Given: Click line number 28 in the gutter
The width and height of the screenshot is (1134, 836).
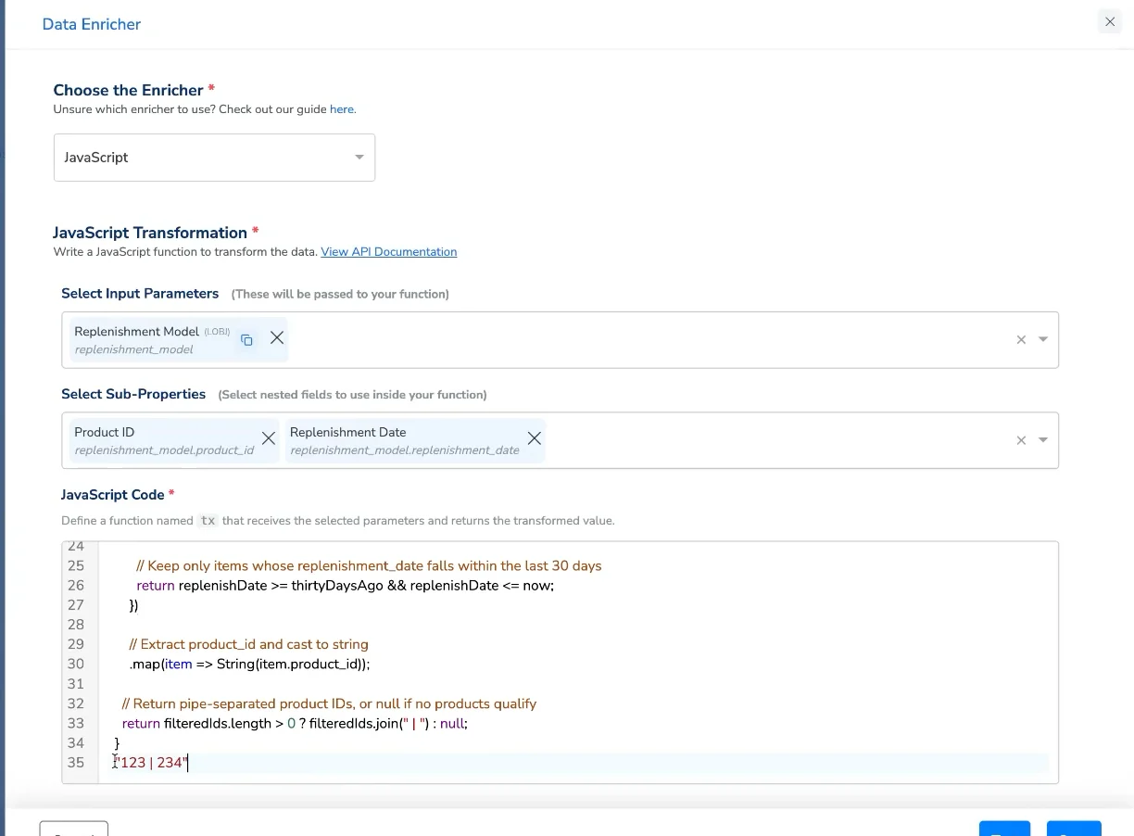Looking at the screenshot, I should click(76, 625).
